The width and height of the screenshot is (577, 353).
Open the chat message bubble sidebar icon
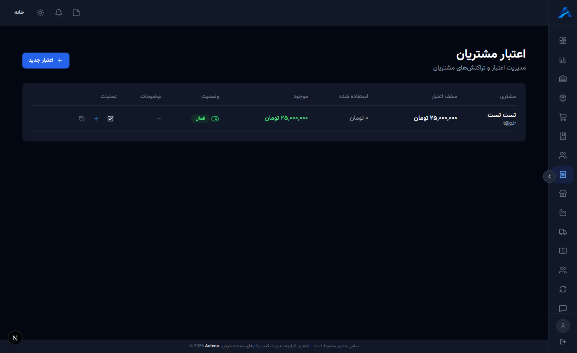coord(563,309)
